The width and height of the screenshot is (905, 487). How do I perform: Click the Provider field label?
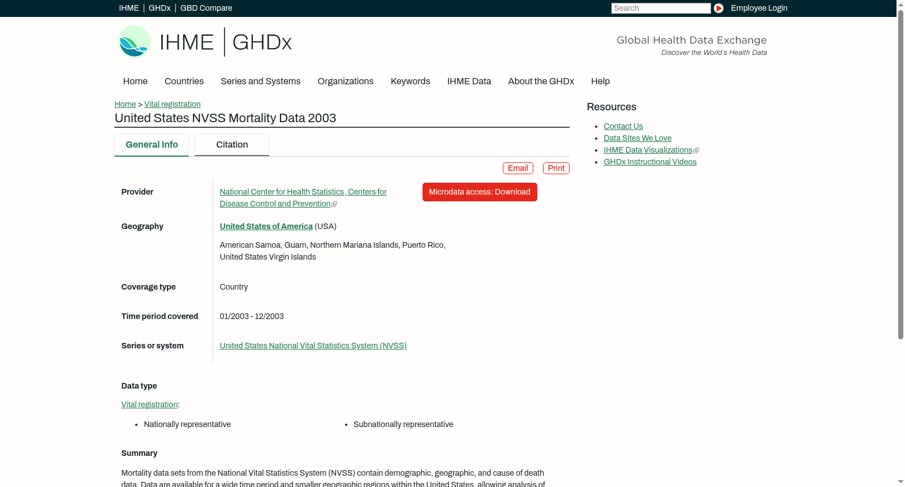pos(137,192)
